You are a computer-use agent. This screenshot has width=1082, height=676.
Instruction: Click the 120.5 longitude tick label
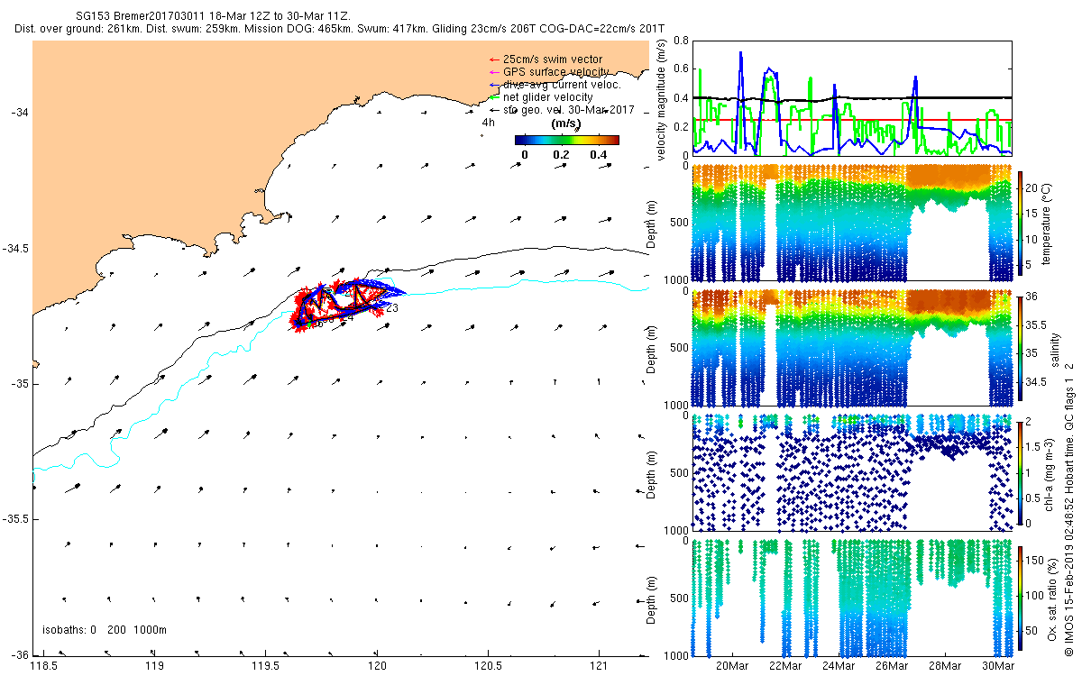488,666
